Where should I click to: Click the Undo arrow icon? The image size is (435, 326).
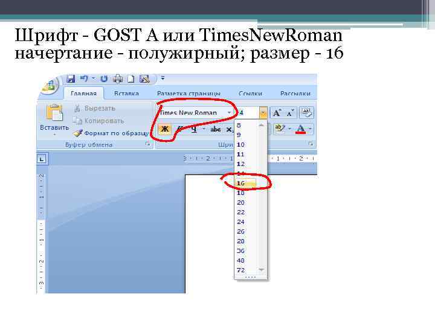(x=84, y=78)
